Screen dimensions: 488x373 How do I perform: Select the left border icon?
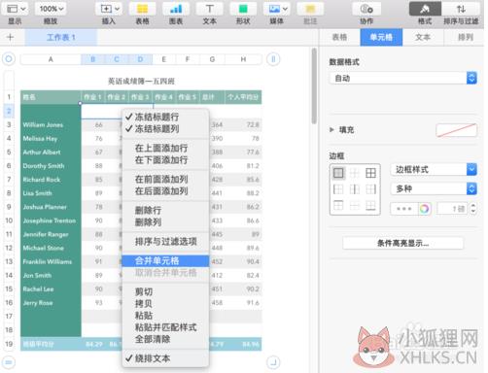[338, 189]
